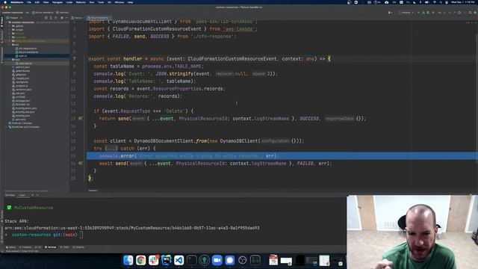Viewport: 478px width, 269px height.
Task: Click the webcam video thumbnail
Action: click(x=412, y=232)
